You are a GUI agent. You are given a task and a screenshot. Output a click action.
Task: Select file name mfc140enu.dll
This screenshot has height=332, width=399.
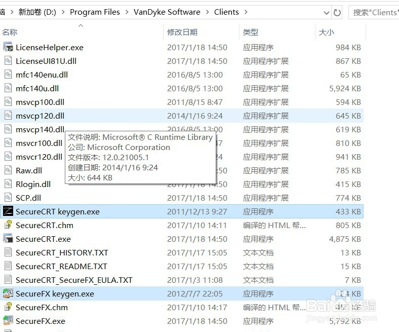pos(42,75)
